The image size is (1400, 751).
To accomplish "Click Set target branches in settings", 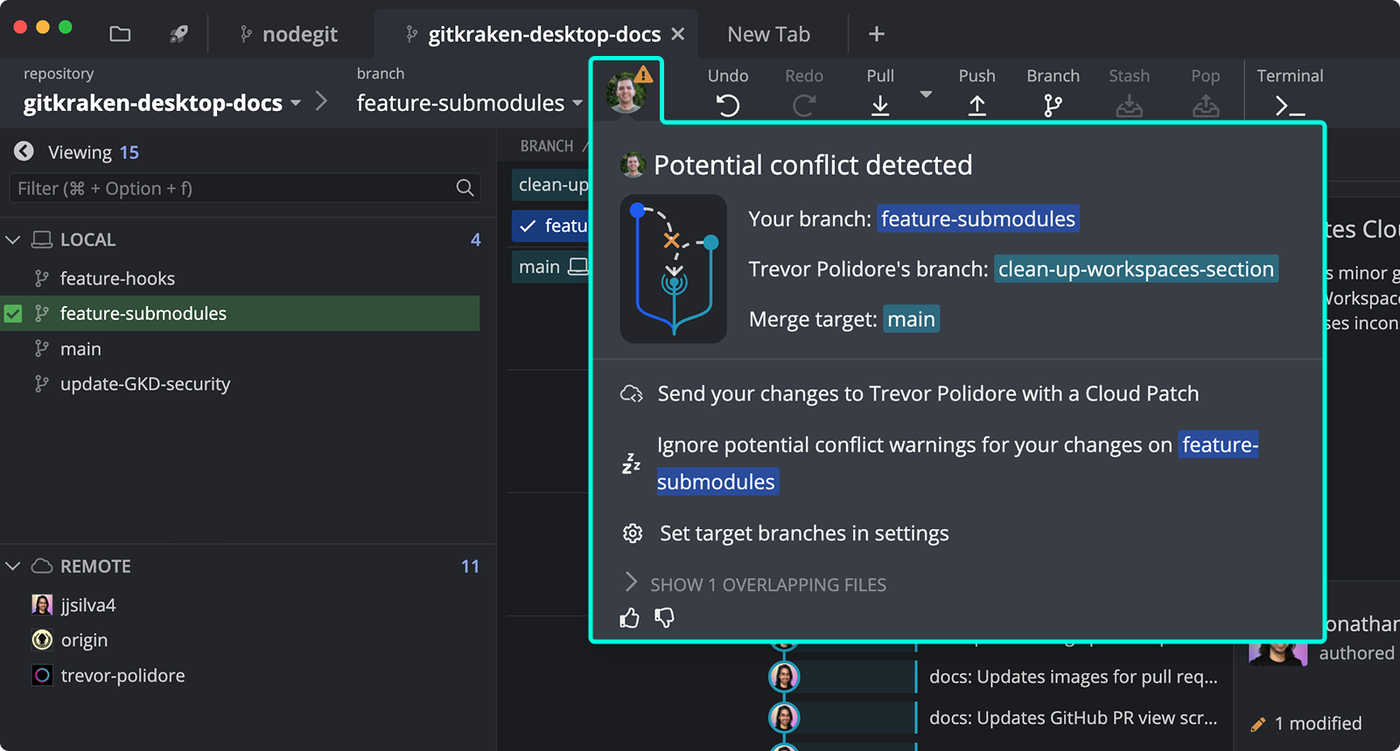I will pyautogui.click(x=802, y=533).
